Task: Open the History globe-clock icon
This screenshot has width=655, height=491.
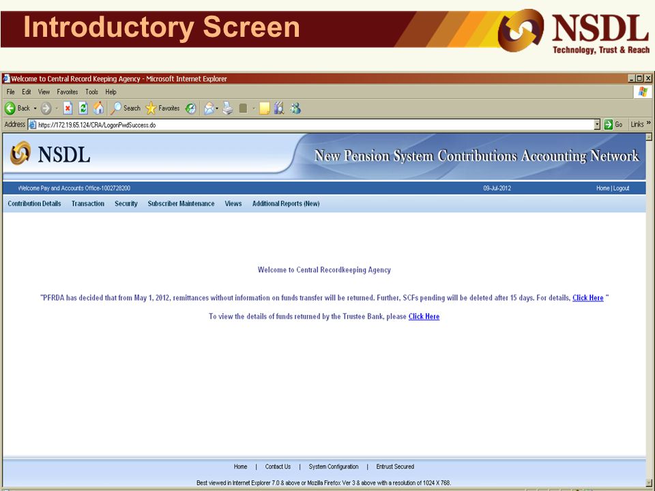Action: (x=190, y=108)
